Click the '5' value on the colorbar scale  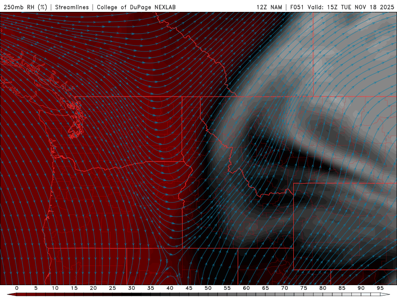[36, 288]
